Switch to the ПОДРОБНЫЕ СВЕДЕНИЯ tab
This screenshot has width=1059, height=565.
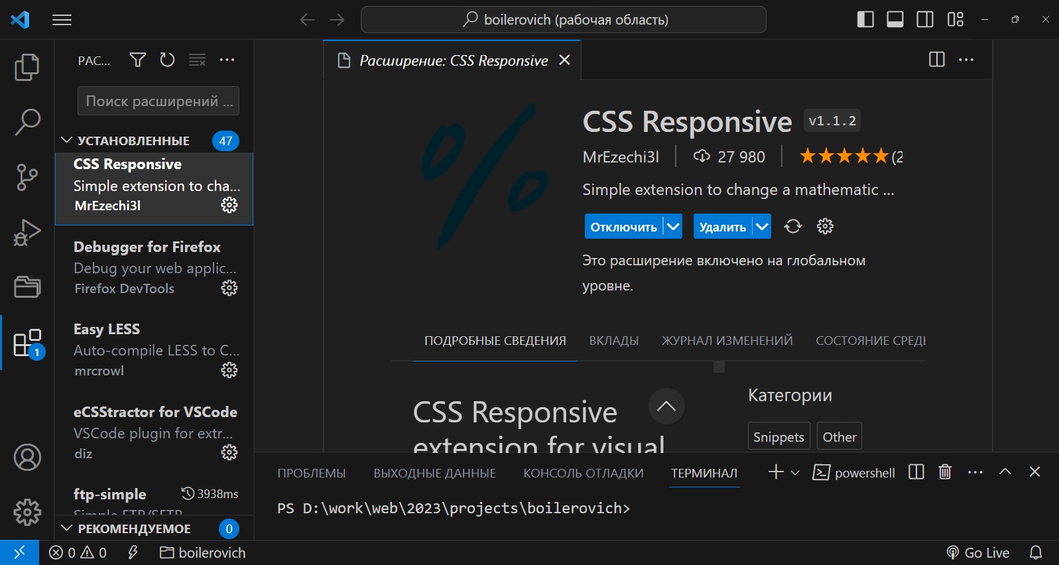[x=495, y=341]
